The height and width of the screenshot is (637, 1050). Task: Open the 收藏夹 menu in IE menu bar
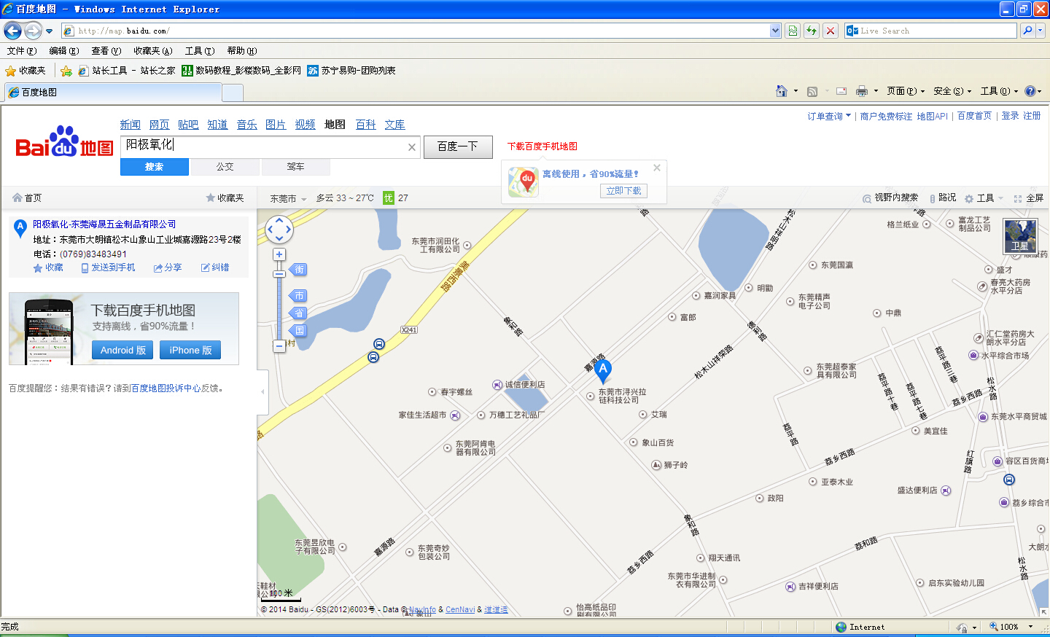[152, 51]
